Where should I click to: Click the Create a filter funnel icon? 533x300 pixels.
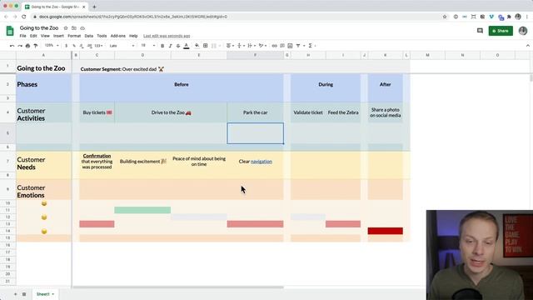click(298, 46)
